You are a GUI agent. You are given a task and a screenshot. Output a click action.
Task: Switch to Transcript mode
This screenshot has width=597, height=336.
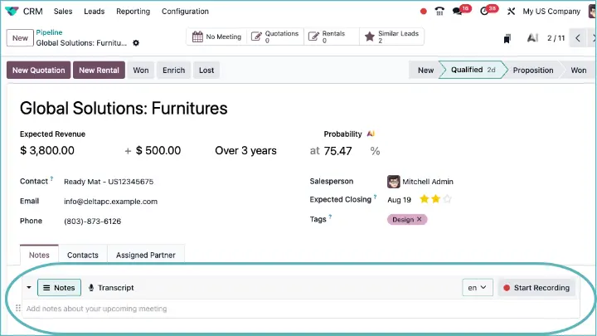tap(111, 288)
